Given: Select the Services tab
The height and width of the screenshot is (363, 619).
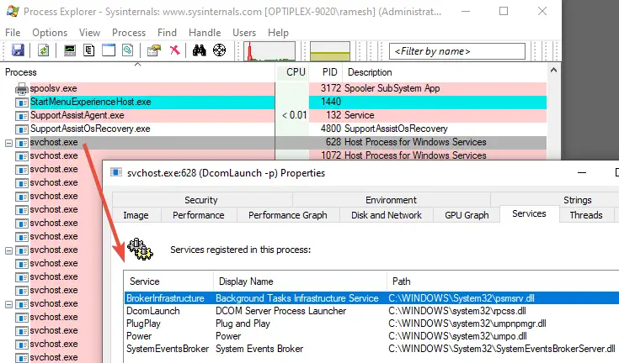Looking at the screenshot, I should (530, 213).
